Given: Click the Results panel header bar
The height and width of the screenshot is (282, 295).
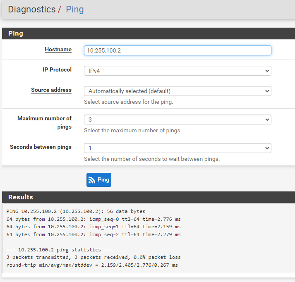Looking at the screenshot, I should coord(147,197).
